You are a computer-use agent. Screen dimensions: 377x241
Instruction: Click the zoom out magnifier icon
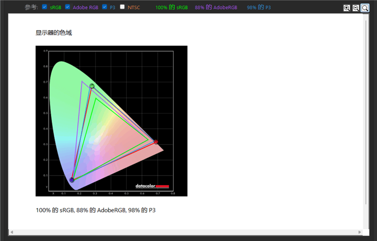pos(356,8)
